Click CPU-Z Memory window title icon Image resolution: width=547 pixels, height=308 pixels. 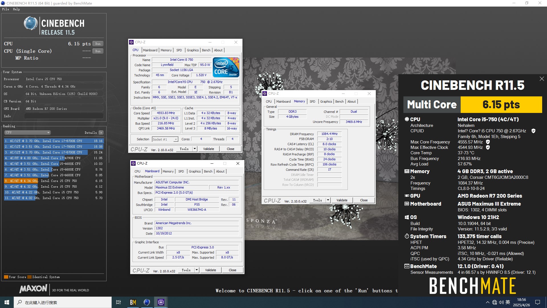coord(265,94)
